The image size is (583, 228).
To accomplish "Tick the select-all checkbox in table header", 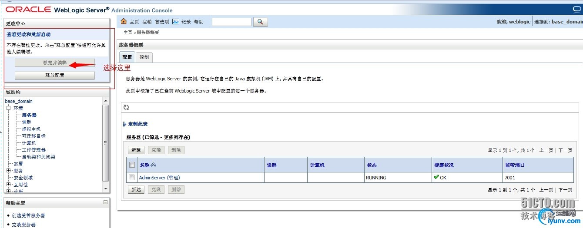I will click(132, 165).
